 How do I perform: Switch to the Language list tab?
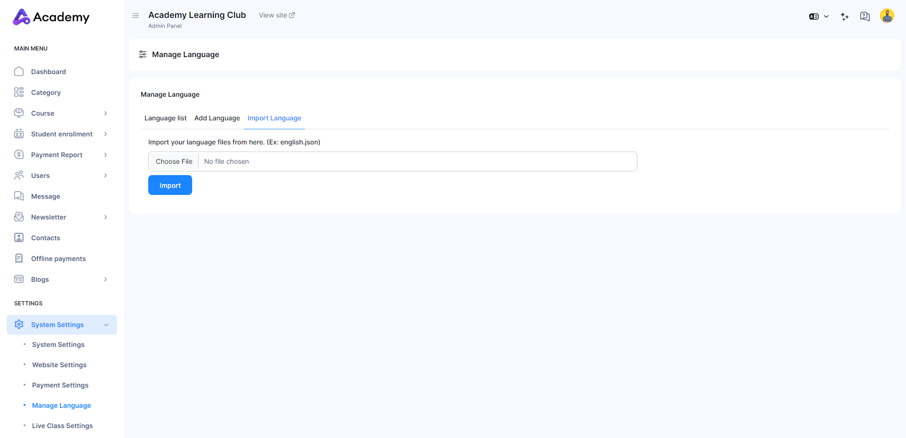tap(165, 118)
